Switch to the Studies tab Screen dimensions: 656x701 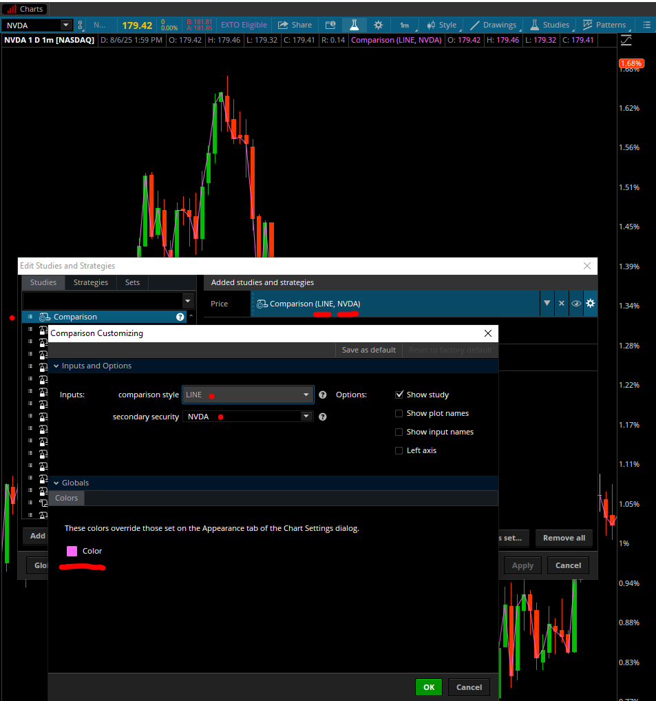point(43,282)
